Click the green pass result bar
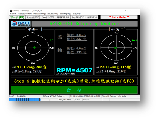The height and width of the screenshot is (119, 158). 74,90
